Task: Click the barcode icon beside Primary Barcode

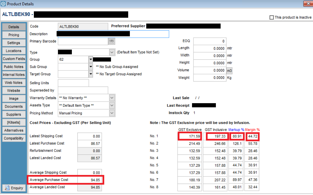Action: pos(112,41)
